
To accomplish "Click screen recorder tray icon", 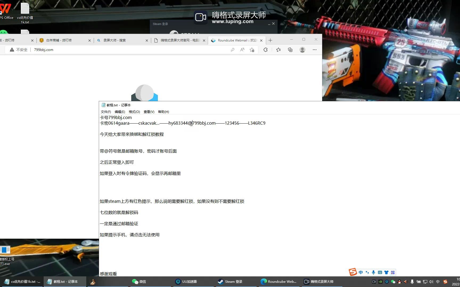I will point(374,282).
